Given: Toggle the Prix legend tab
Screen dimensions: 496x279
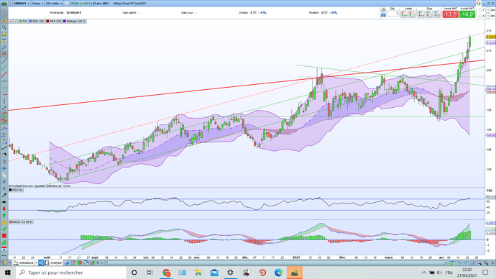Looking at the screenshot, I should pos(23,21).
